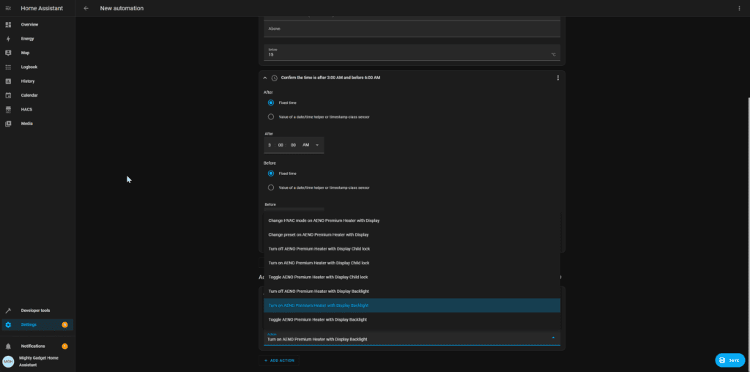Choose Change HVAC mode on AENO heater

click(324, 220)
